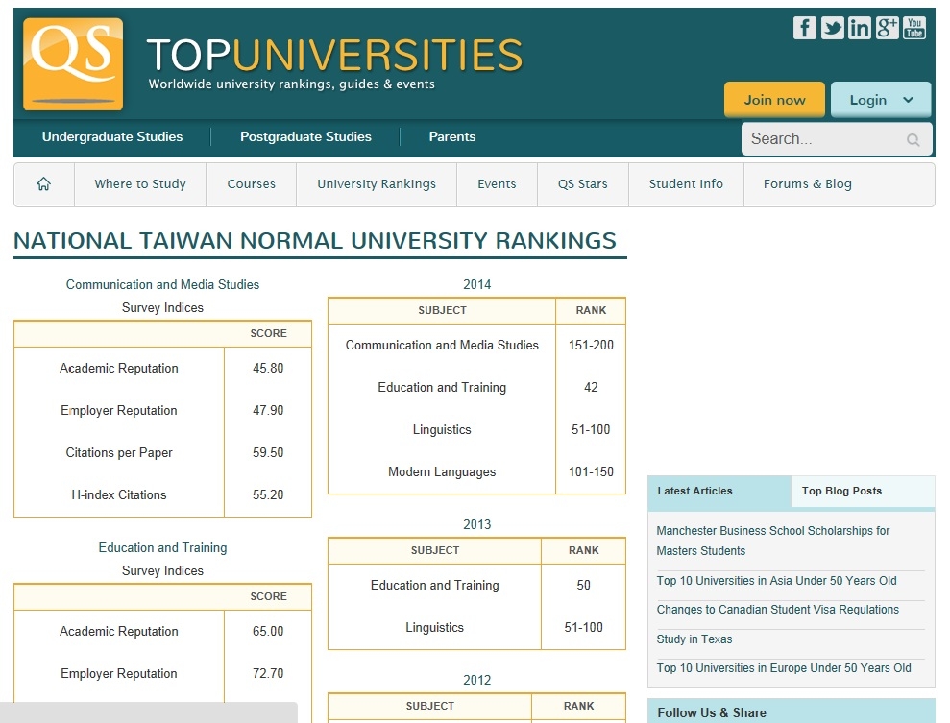Select score 45.80 cell
The height and width of the screenshot is (723, 950).
coord(268,368)
